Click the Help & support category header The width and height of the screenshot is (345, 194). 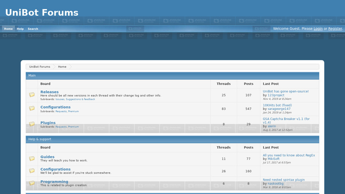click(x=172, y=139)
